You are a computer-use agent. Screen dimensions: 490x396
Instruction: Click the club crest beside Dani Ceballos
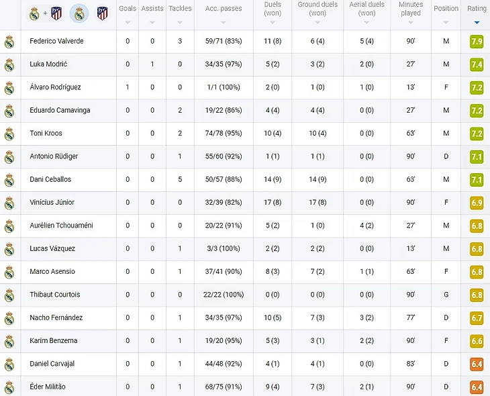(x=9, y=180)
